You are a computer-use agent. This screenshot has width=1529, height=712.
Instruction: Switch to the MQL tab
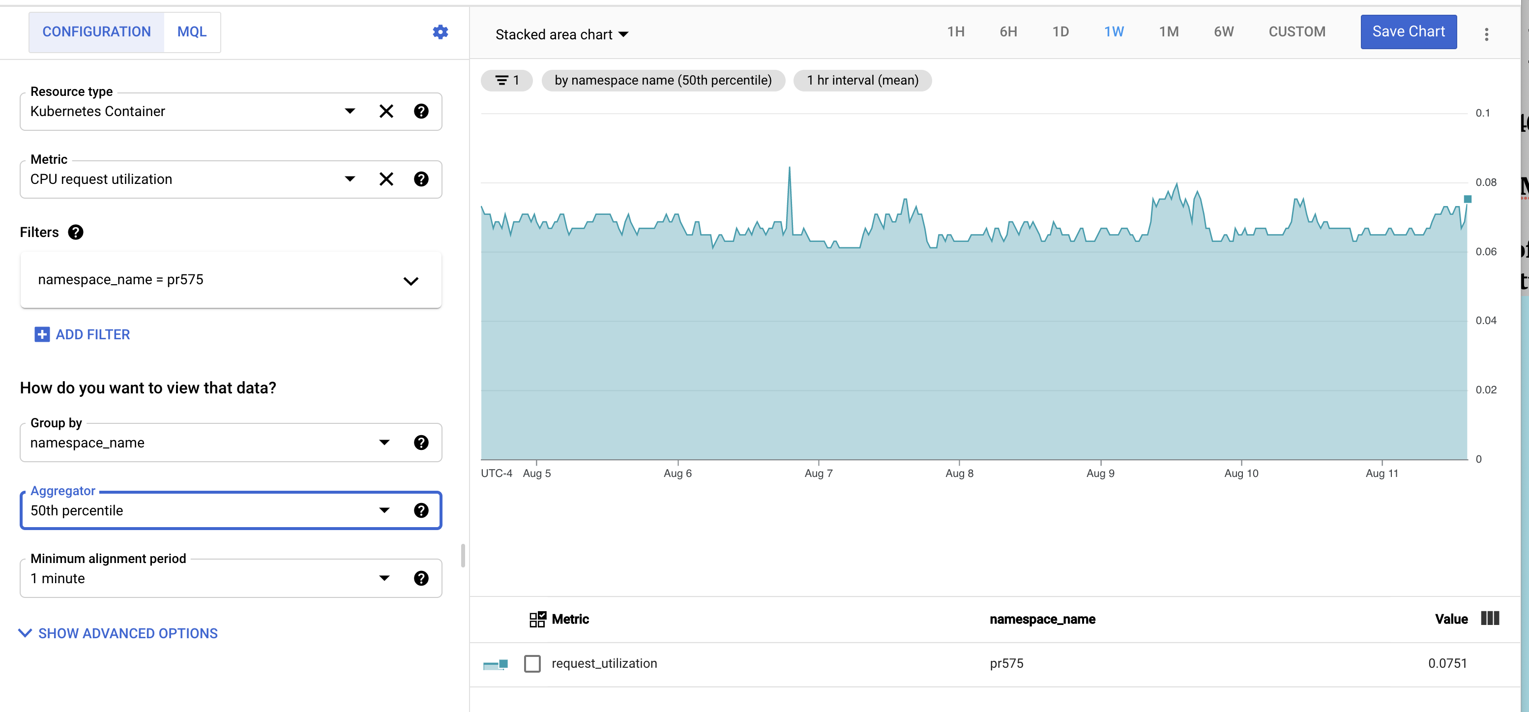click(x=191, y=31)
